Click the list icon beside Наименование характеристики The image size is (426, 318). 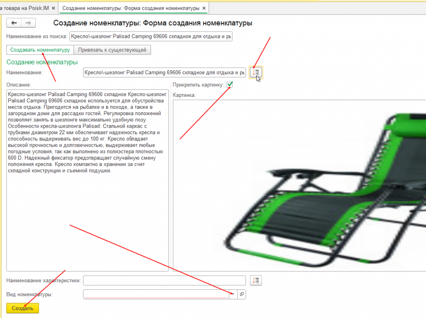tap(256, 281)
